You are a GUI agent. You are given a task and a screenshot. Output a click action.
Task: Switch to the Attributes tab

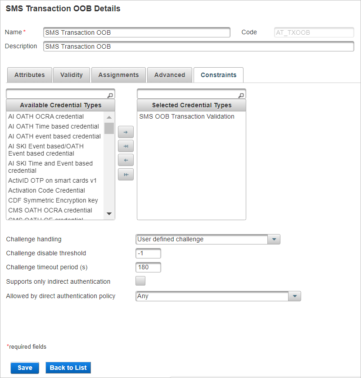[29, 75]
